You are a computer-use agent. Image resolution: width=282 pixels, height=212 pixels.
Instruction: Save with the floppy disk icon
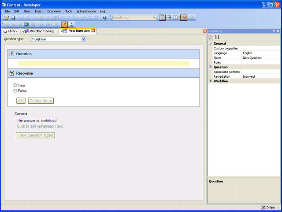13,18
